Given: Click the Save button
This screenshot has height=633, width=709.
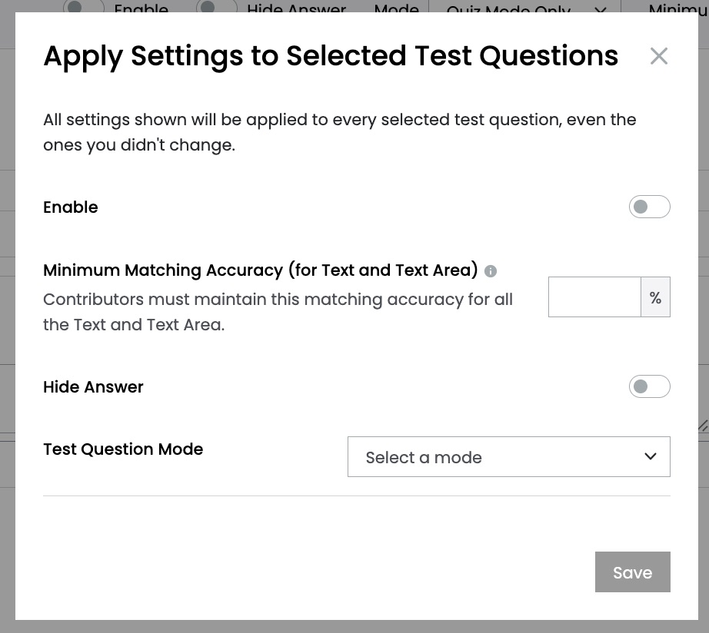Looking at the screenshot, I should click(x=633, y=572).
